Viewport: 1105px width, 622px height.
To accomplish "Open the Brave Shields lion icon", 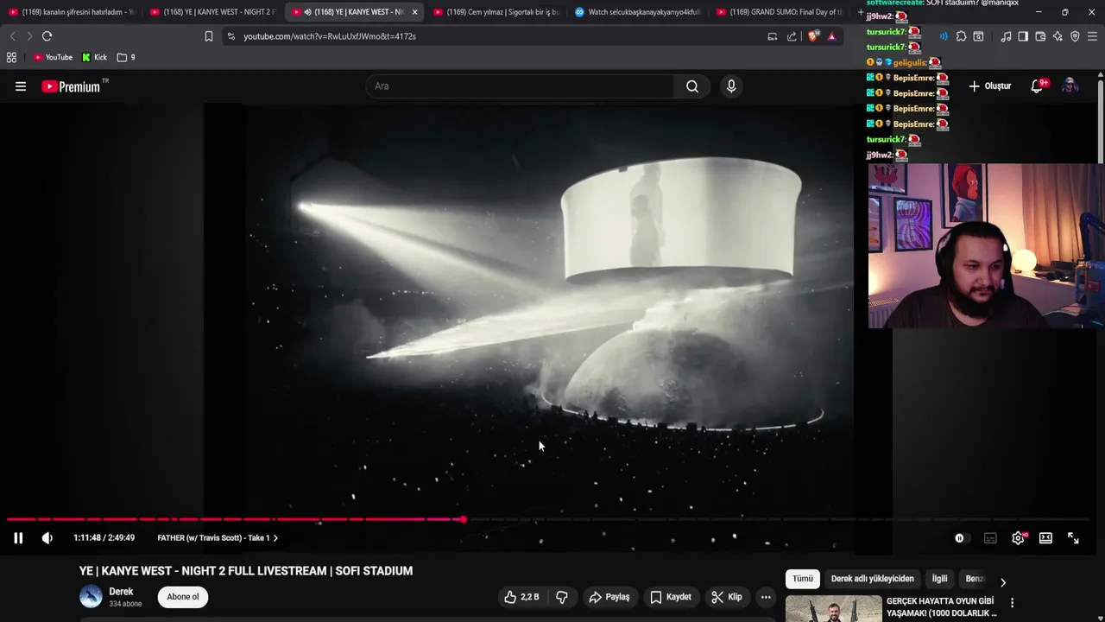I will [812, 36].
